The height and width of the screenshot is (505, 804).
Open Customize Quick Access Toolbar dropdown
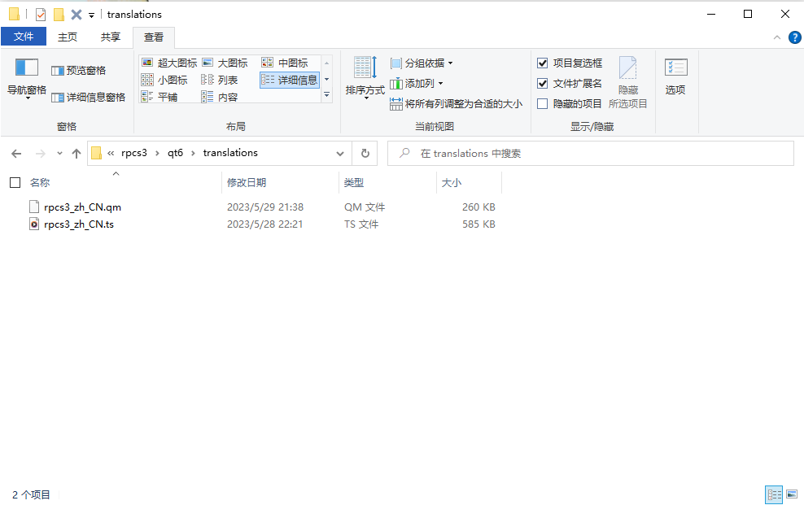click(x=91, y=15)
